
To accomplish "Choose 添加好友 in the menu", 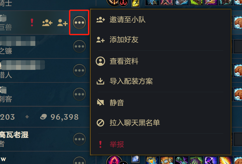I will 160,40.
